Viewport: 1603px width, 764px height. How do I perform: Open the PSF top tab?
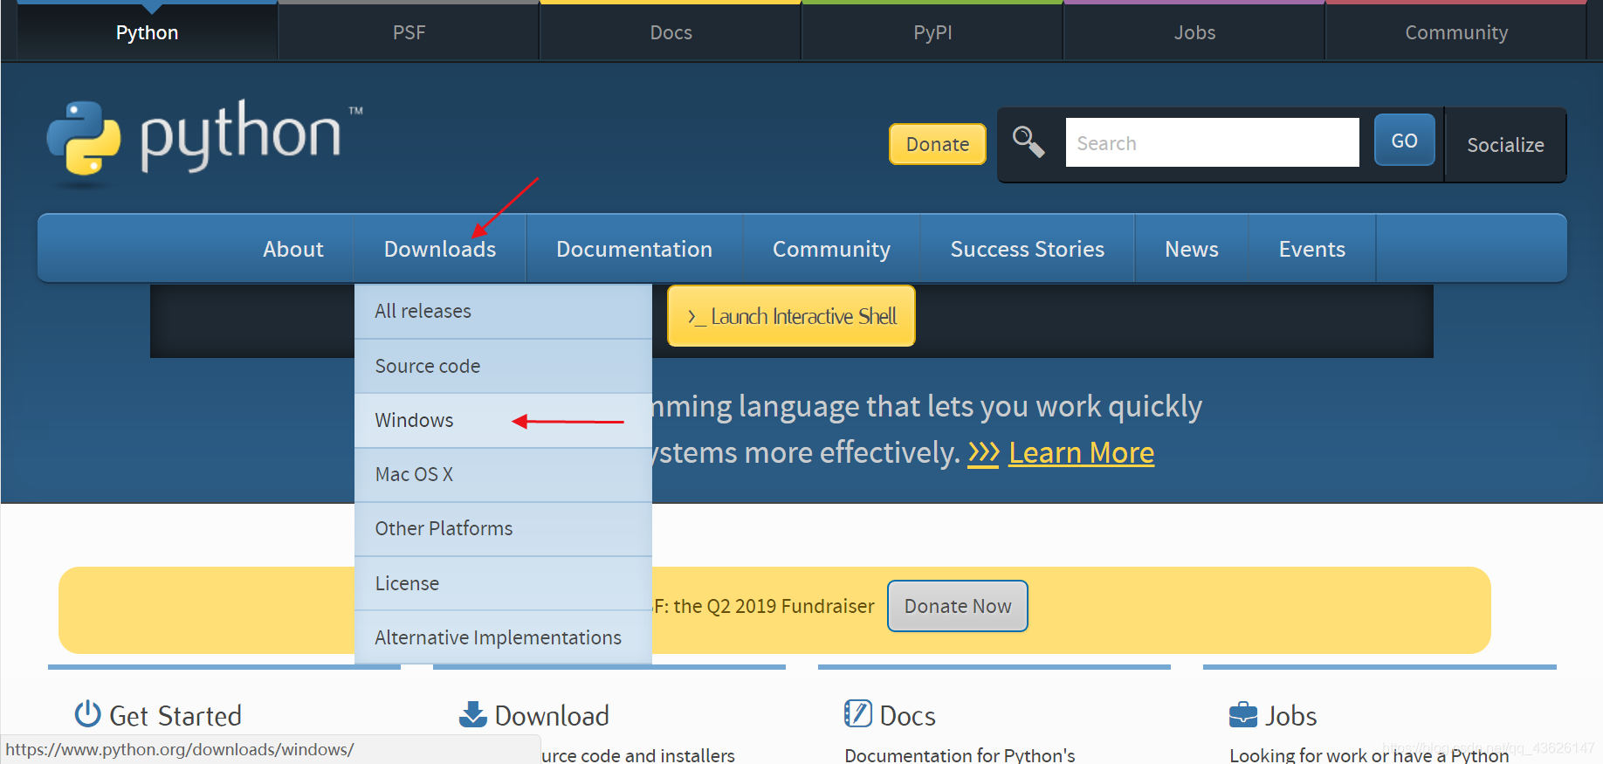[x=409, y=32]
